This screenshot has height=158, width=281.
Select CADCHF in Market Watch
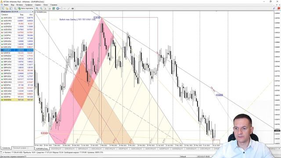click(x=17, y=32)
